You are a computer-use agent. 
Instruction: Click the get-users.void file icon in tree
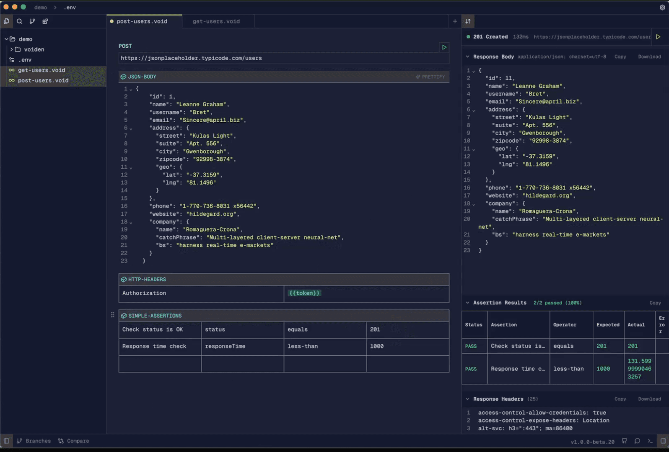pyautogui.click(x=12, y=70)
